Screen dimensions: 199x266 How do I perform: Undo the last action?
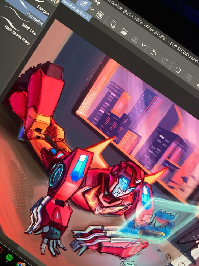[x=153, y=53]
